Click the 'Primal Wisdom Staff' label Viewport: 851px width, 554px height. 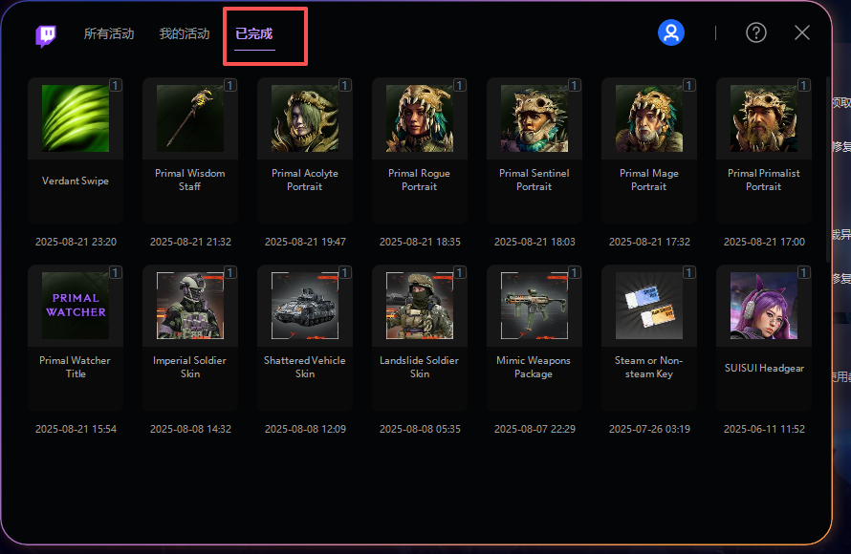[x=190, y=180]
